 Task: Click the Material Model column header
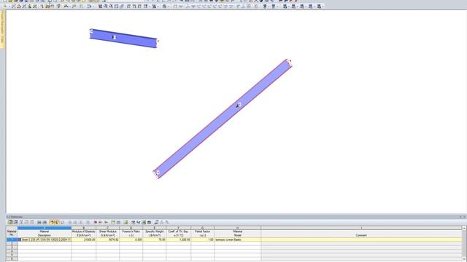pyautogui.click(x=238, y=233)
